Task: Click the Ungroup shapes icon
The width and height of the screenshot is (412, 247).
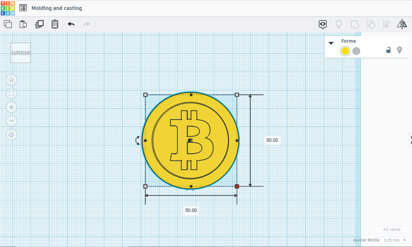Action: 371,24
